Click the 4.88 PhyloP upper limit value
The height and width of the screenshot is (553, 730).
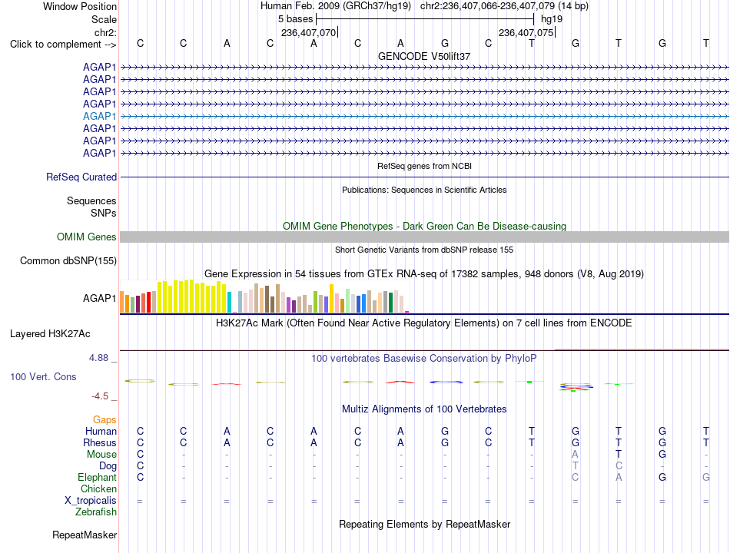coord(98,358)
